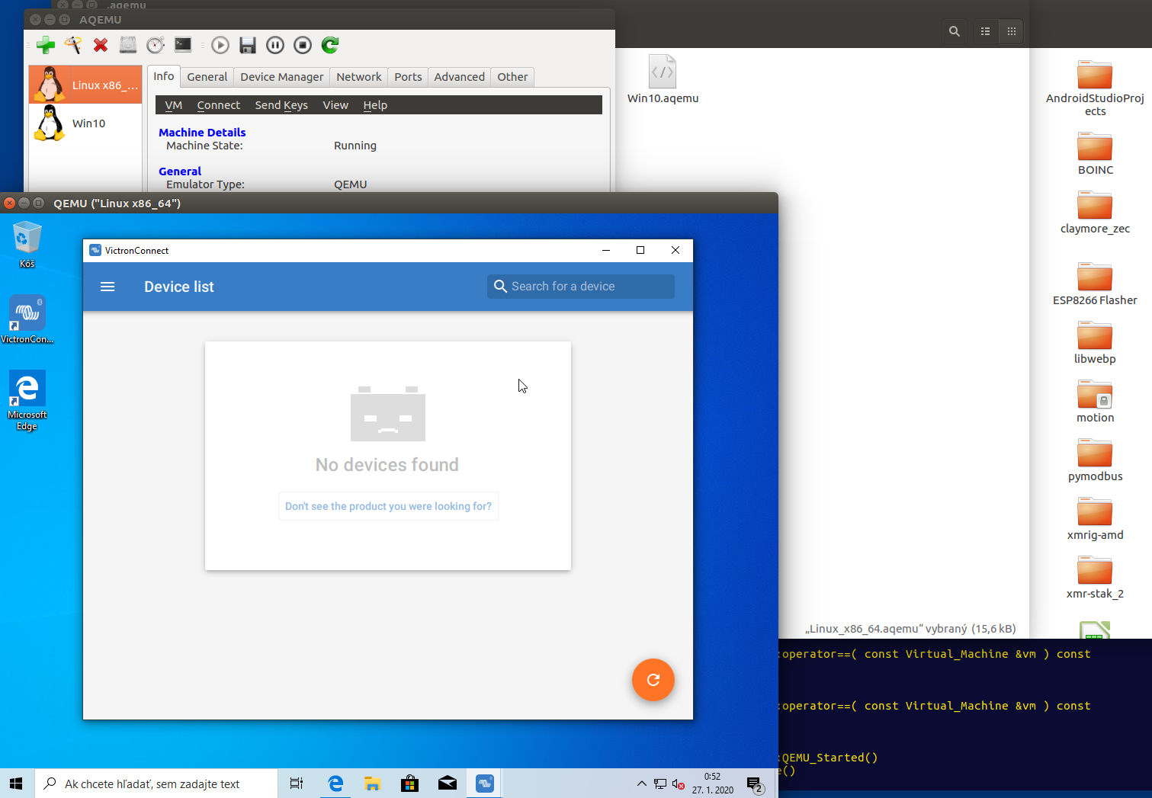This screenshot has height=798, width=1152.
Task: Click the Search for a device field
Action: (x=581, y=287)
